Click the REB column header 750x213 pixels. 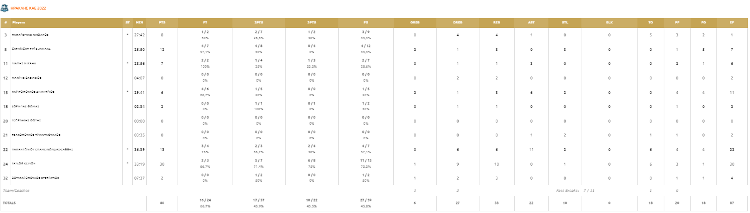[497, 22]
